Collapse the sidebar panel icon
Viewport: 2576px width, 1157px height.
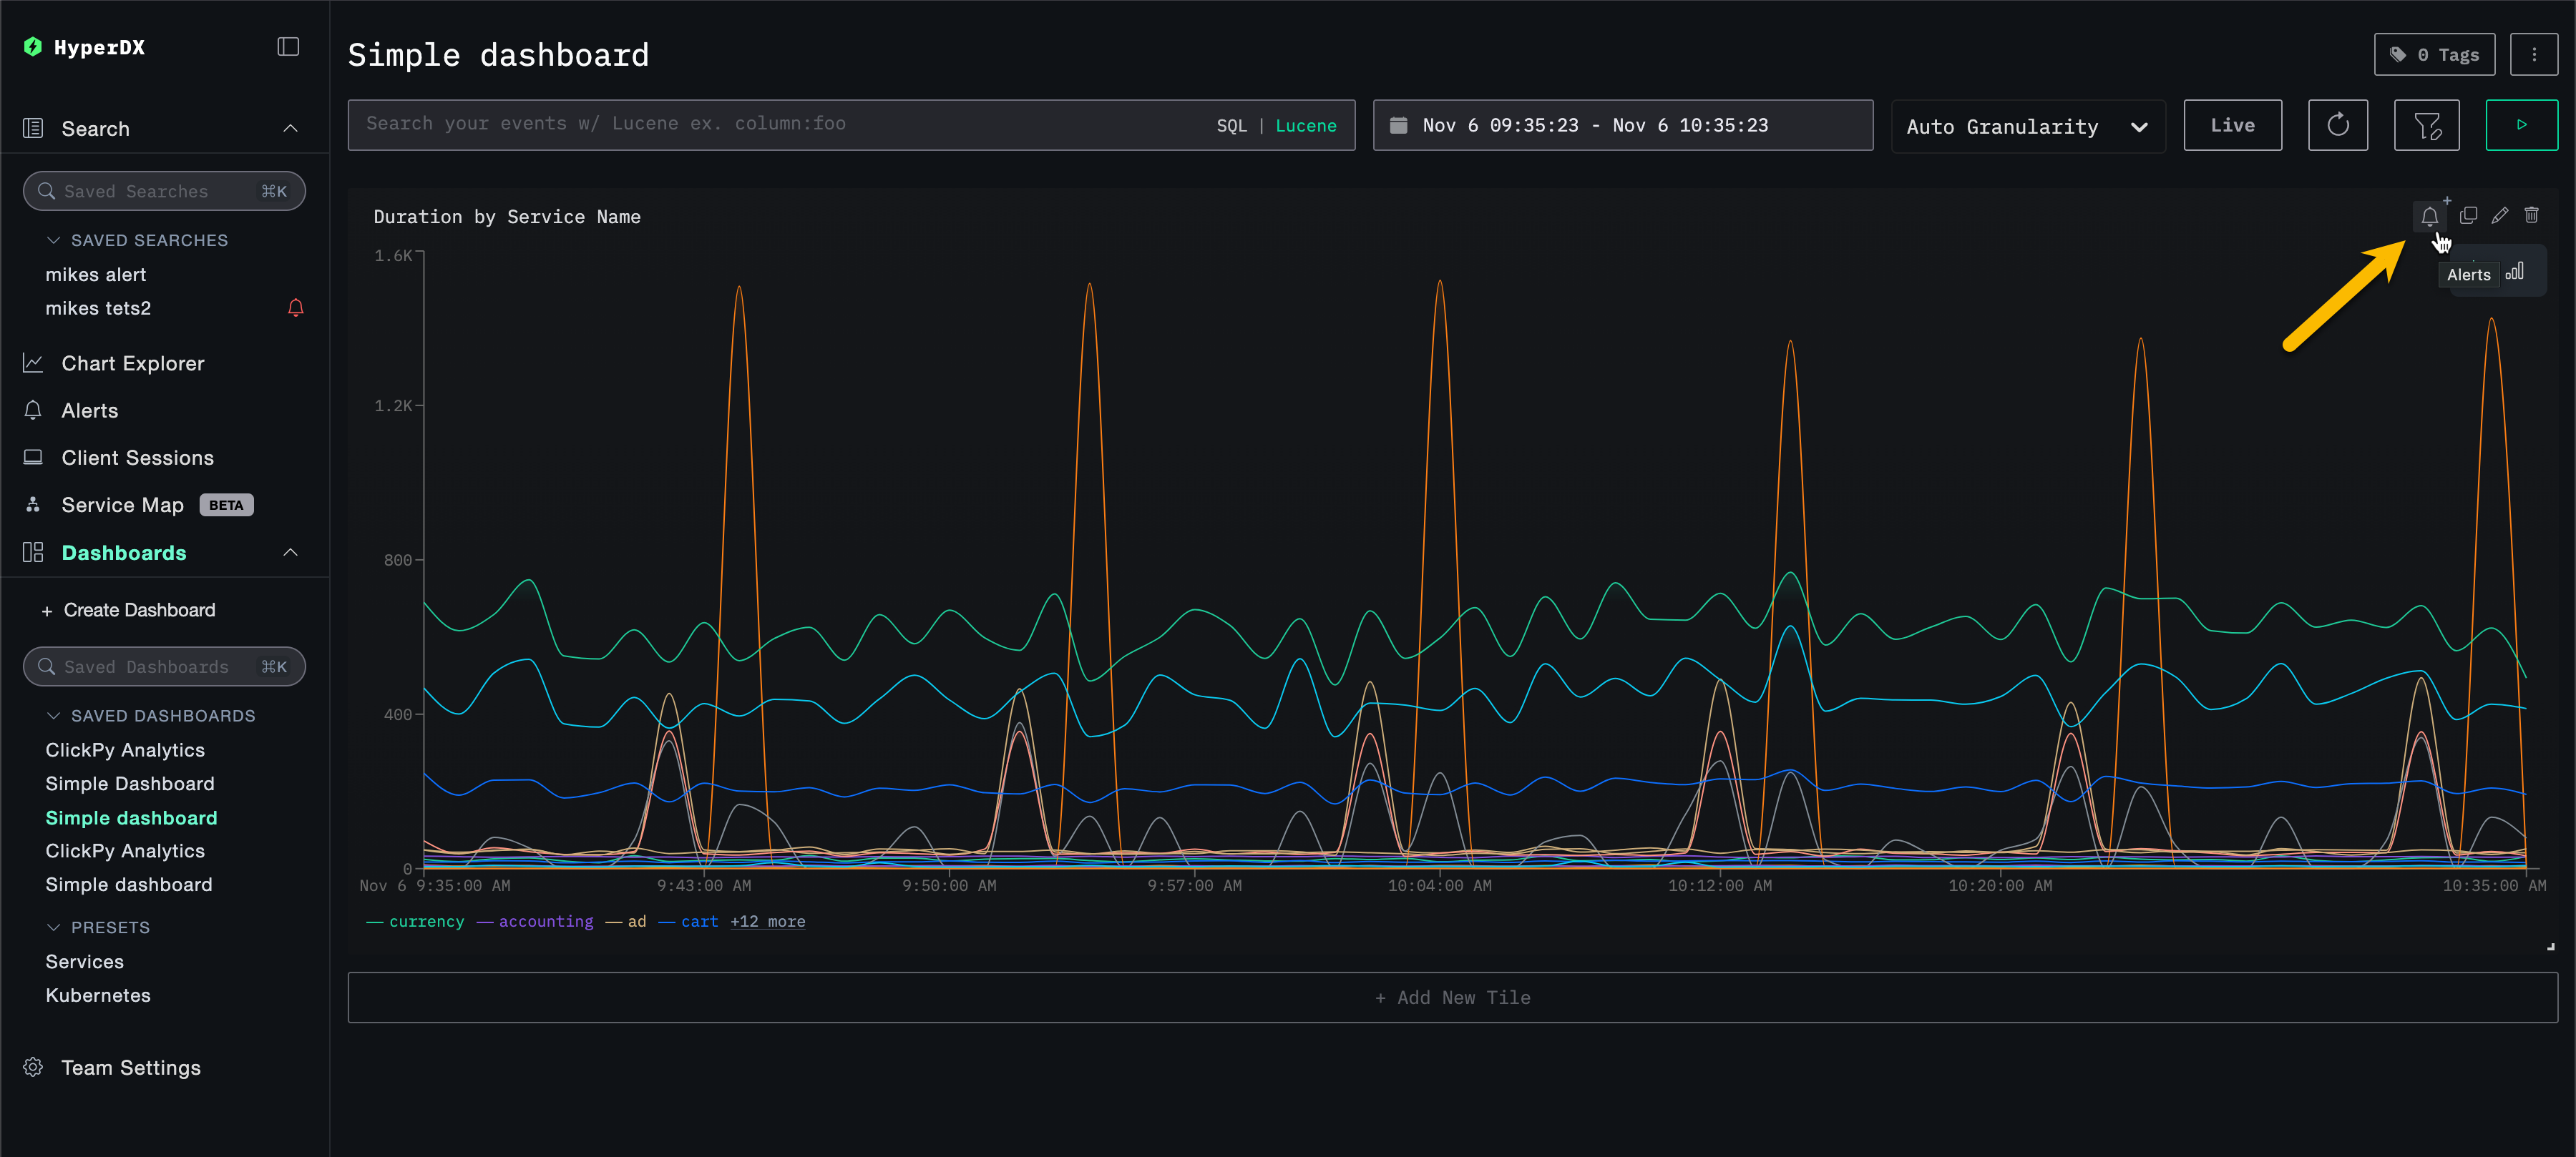point(288,47)
